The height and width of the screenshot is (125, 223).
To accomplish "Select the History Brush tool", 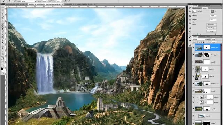I will tap(2, 32).
